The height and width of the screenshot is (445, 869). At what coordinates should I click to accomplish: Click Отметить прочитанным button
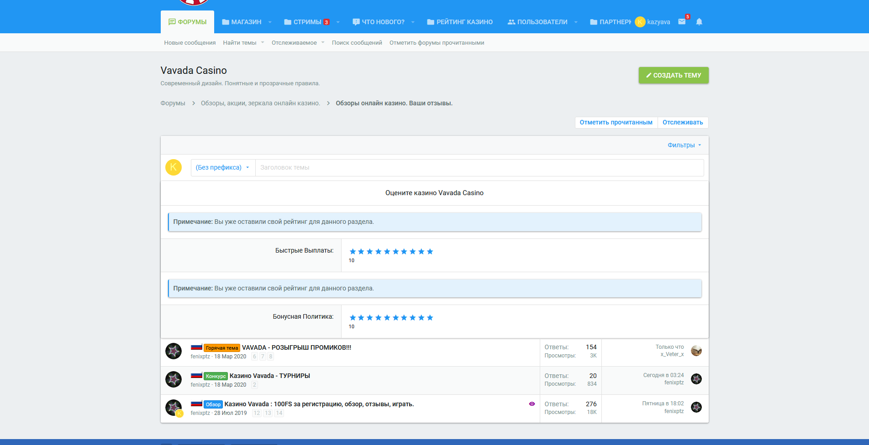click(x=616, y=122)
